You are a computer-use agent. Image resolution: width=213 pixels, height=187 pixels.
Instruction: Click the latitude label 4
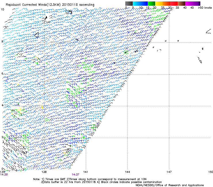(x=2, y=105)
